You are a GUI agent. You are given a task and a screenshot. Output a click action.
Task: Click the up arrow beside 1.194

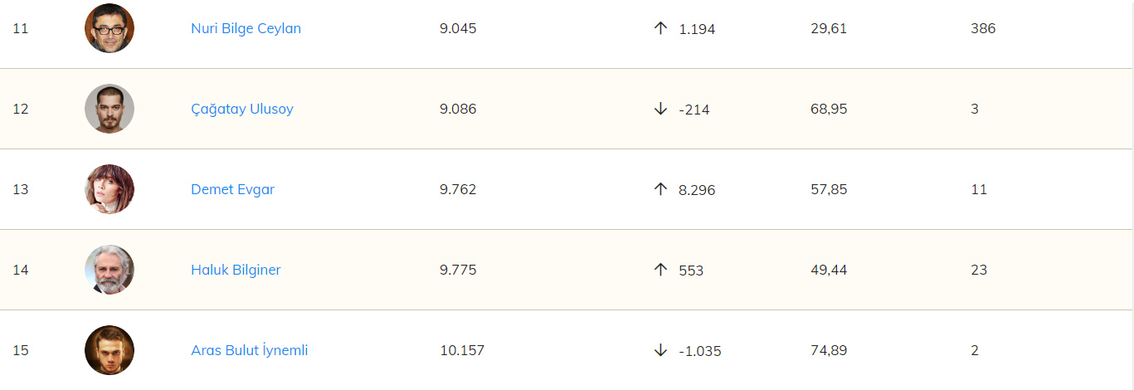660,28
